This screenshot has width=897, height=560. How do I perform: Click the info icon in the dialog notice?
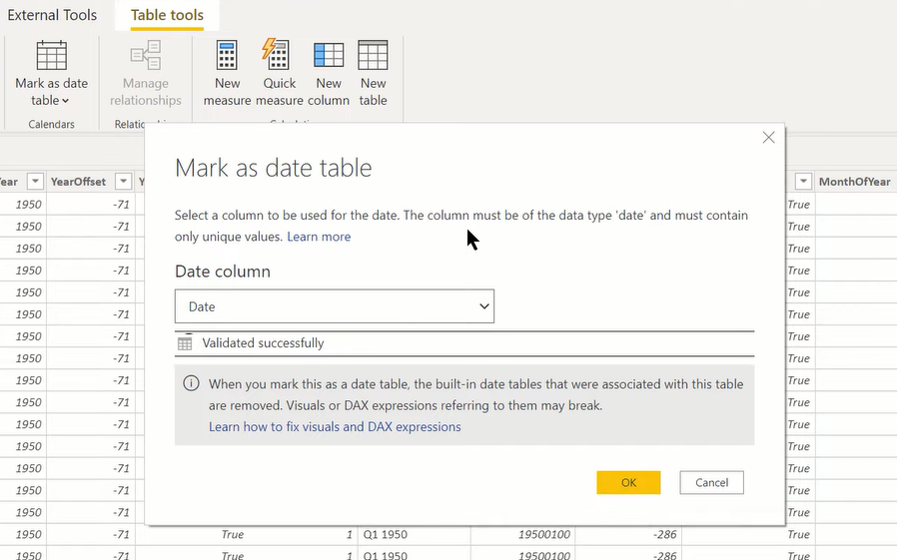click(191, 383)
